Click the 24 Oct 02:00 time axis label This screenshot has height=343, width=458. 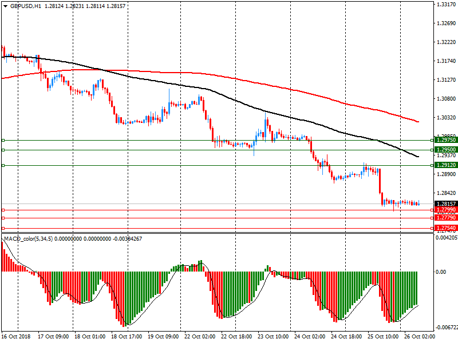[310, 336]
